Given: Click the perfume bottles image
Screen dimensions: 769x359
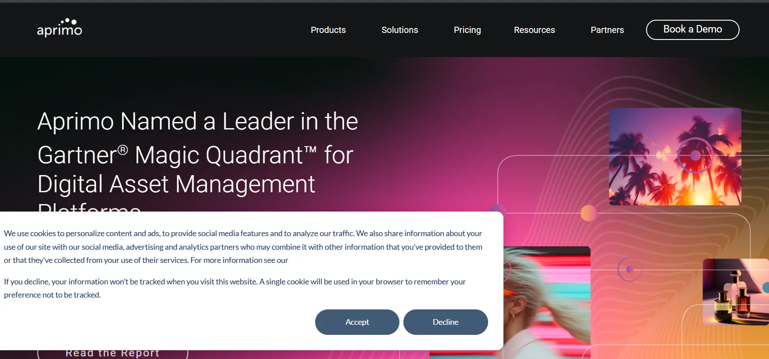Looking at the screenshot, I should (x=736, y=292).
